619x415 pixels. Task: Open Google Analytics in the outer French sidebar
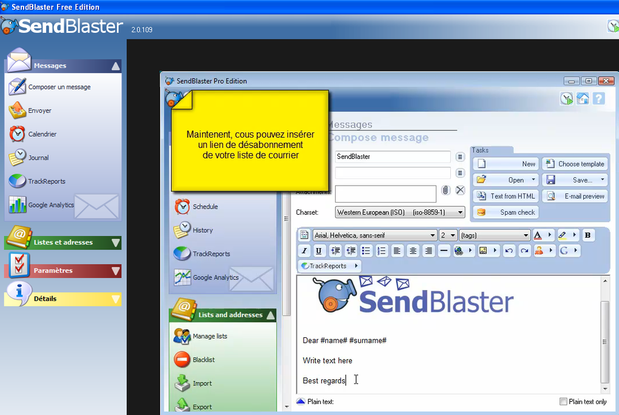coord(41,205)
